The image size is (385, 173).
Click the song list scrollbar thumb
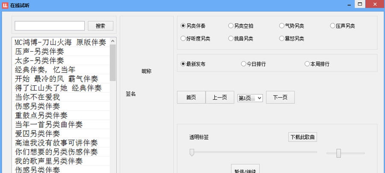pos(113,63)
